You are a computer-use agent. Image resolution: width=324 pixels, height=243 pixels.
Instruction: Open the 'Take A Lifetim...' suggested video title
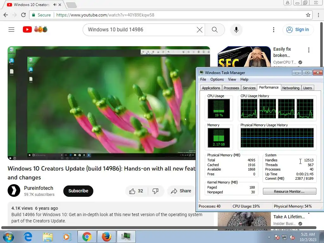pyautogui.click(x=289, y=217)
